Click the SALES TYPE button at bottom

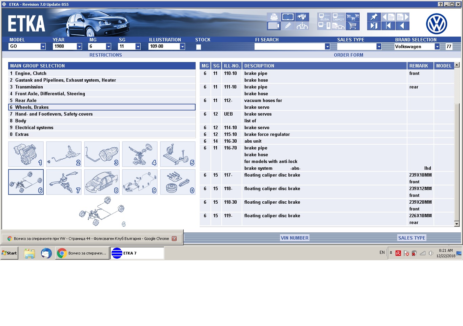point(411,238)
